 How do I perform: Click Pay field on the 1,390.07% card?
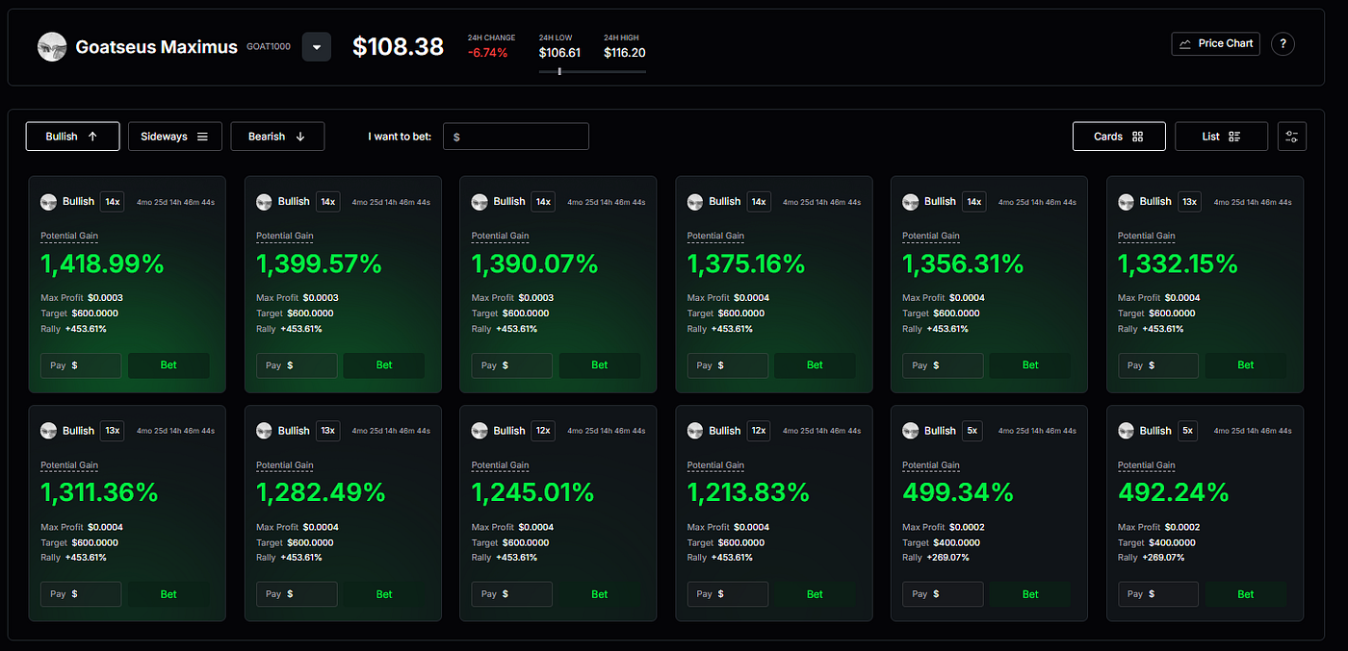(512, 365)
